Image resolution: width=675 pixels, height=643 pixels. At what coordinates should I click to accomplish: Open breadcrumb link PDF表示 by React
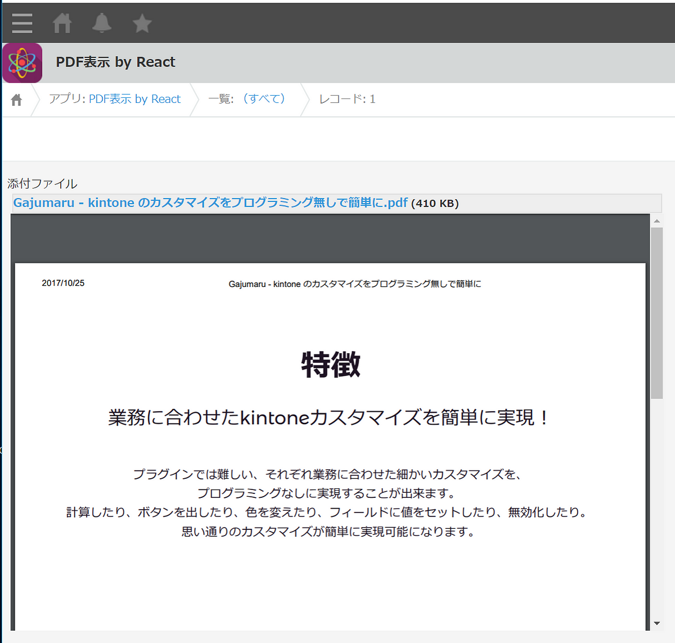point(135,99)
